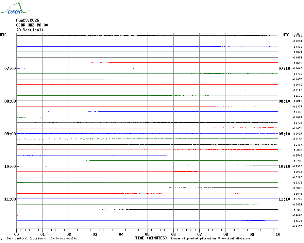
Task: Click the DC offset value -11218
Action: [x=297, y=101]
